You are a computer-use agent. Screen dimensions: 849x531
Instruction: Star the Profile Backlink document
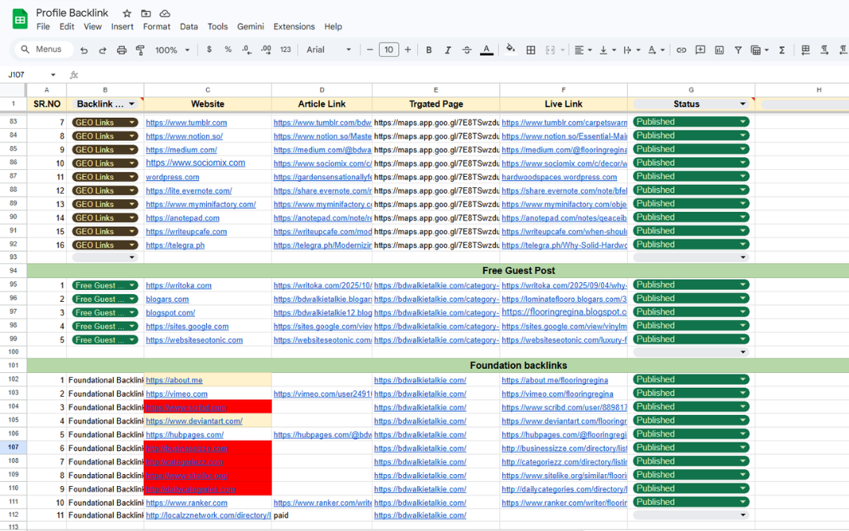(x=127, y=13)
